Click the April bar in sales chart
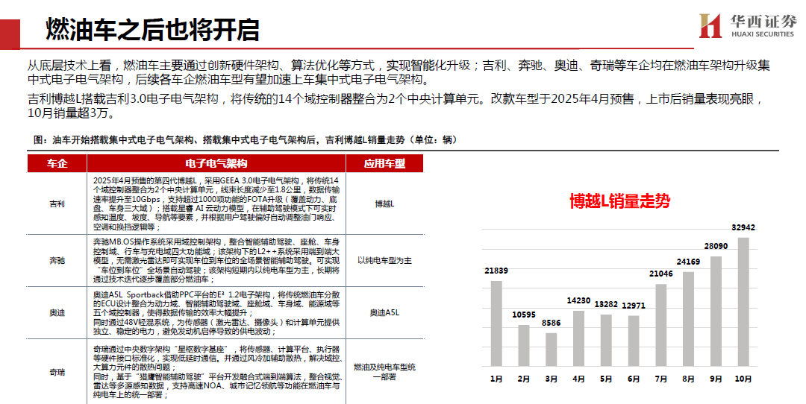Screen dimensions: 806x404 [579, 338]
